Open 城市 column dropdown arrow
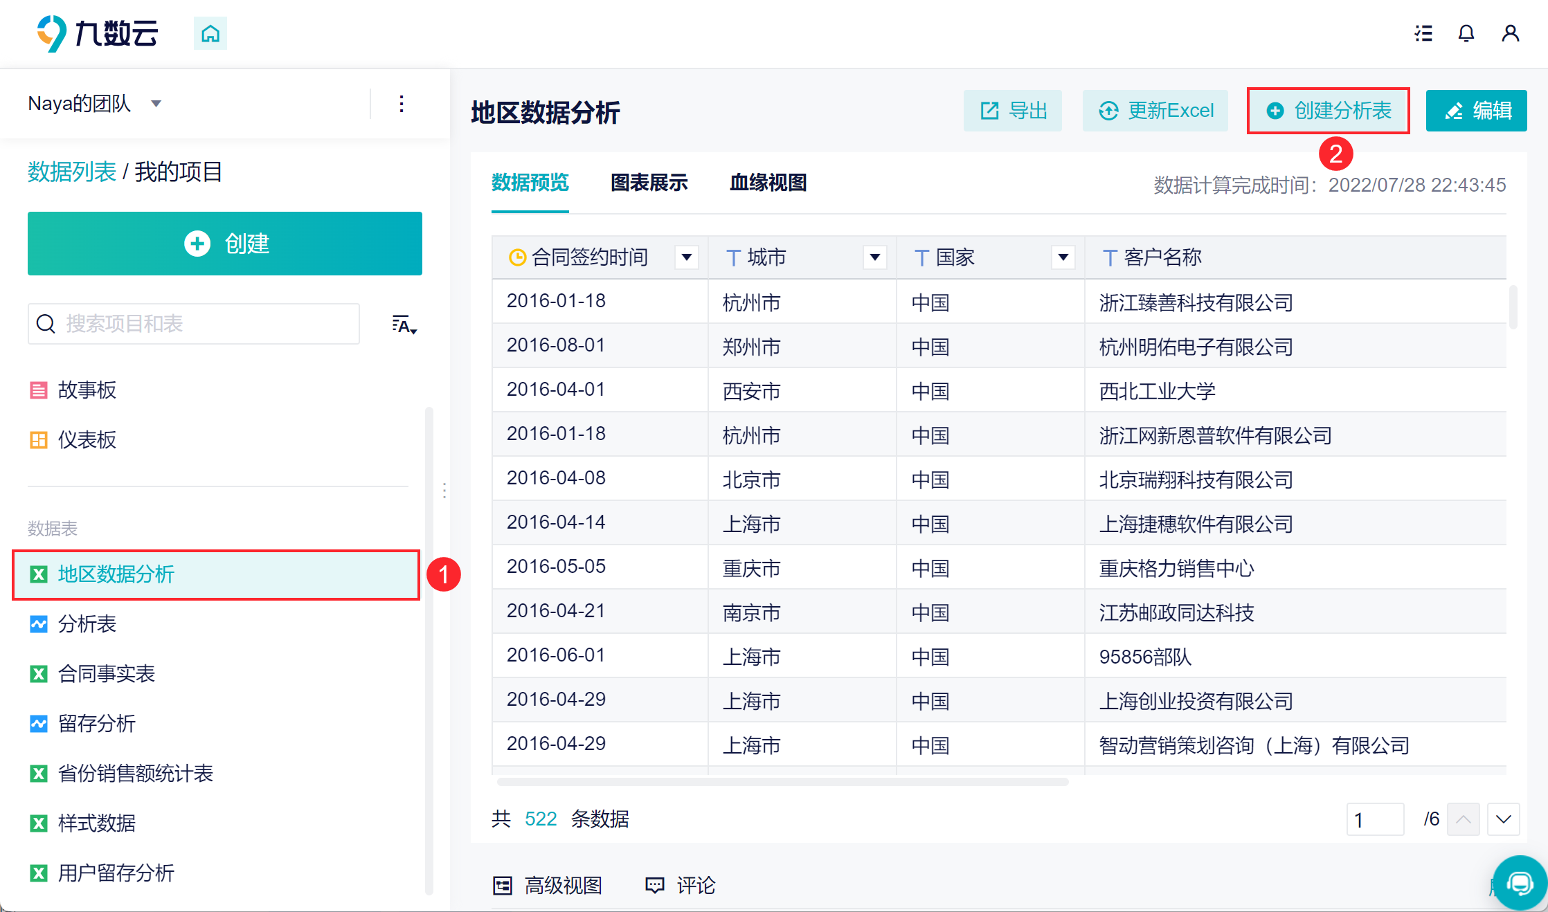Viewport: 1548px width, 912px height. point(874,257)
